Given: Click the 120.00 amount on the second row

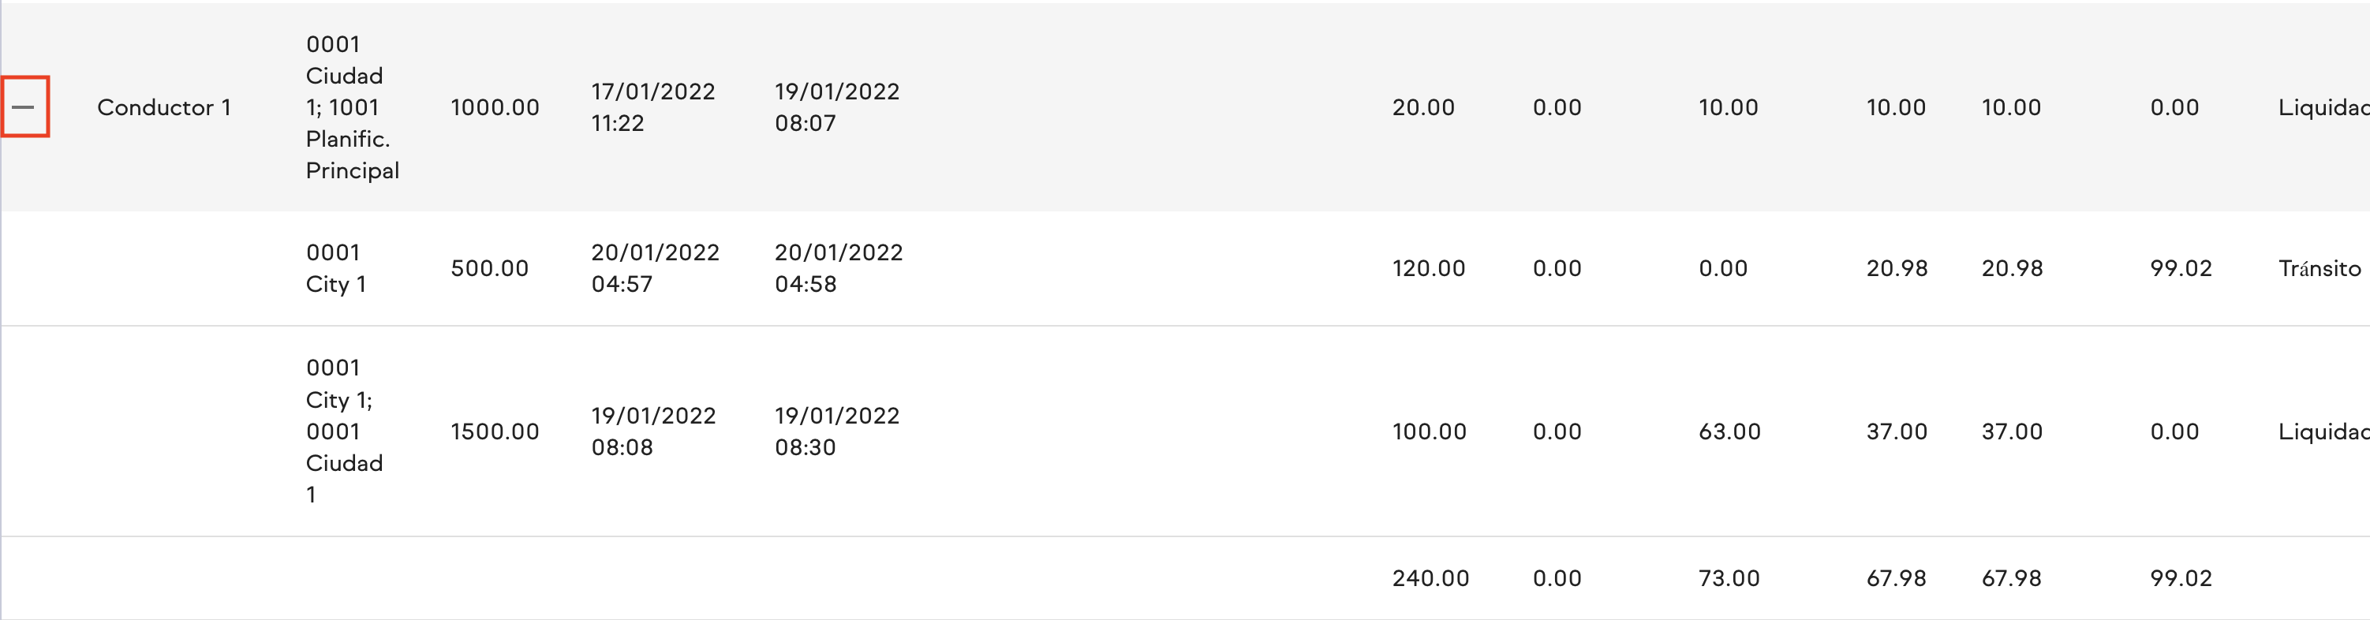Looking at the screenshot, I should (1428, 269).
